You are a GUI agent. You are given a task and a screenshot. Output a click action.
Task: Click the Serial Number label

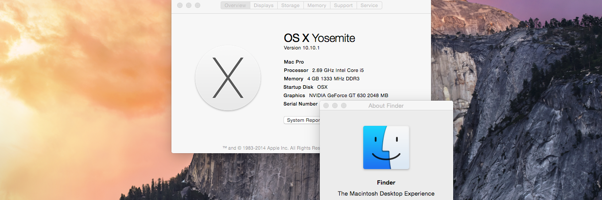point(300,104)
